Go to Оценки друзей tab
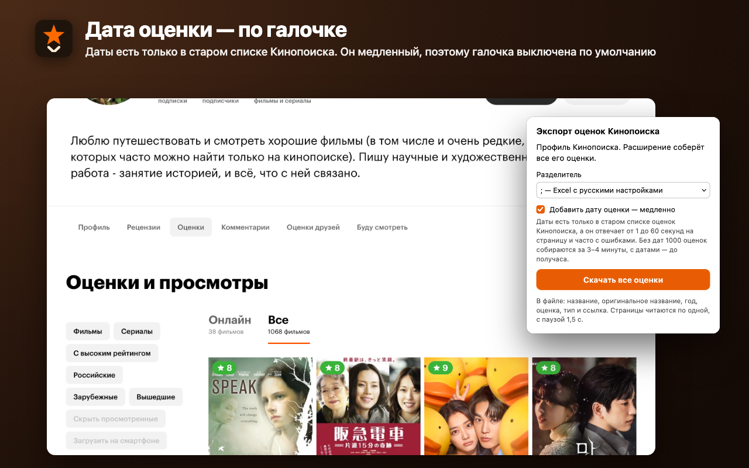749x468 pixels. [313, 227]
